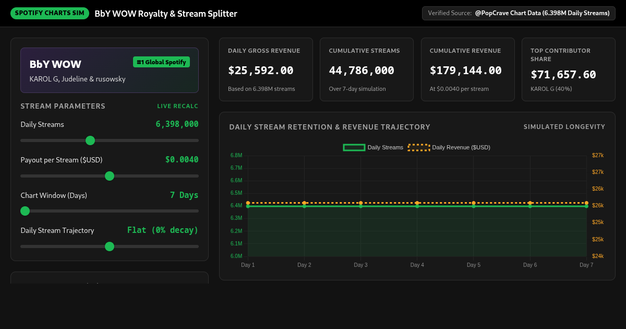The width and height of the screenshot is (626, 329).
Task: Click the KAROL G (40%) caption
Action: [x=551, y=89]
